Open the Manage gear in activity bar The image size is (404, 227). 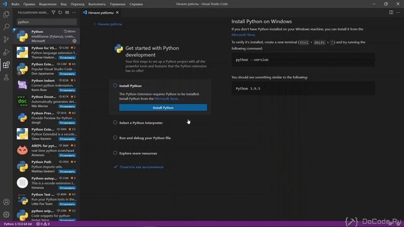6,214
